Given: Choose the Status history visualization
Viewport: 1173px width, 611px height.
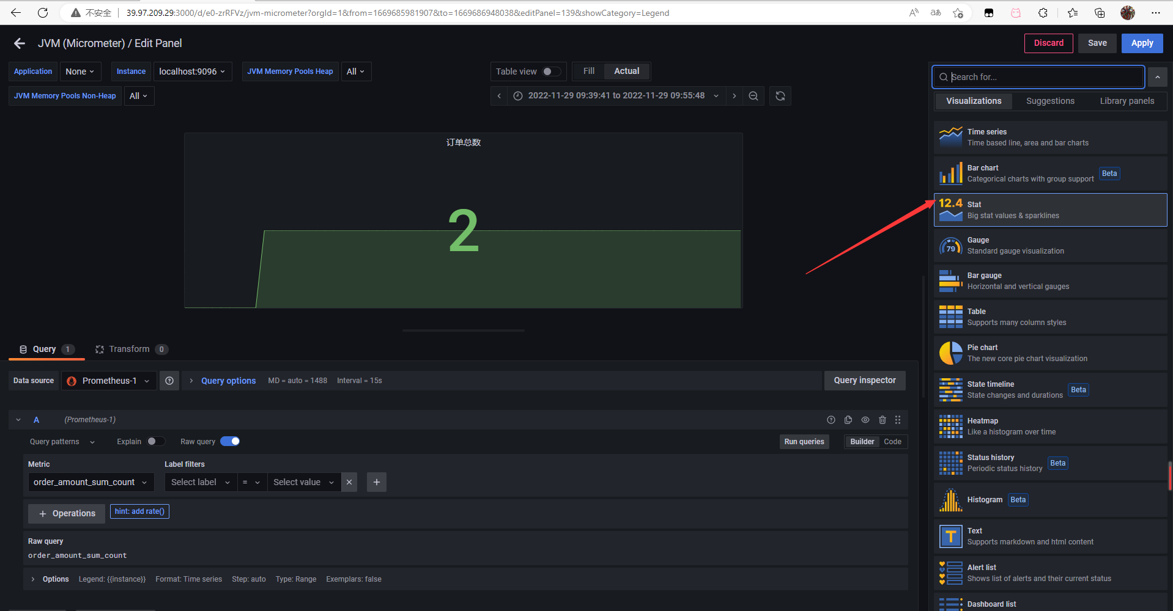Looking at the screenshot, I should [x=1050, y=463].
